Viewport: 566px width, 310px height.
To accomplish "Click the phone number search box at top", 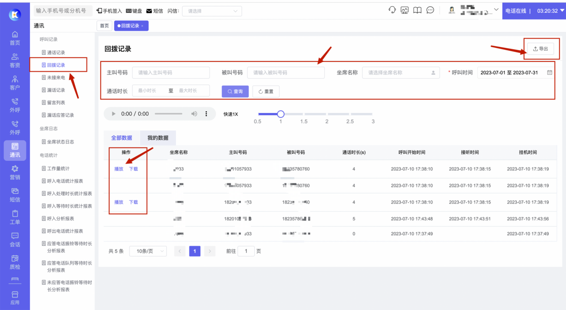I will click(x=63, y=11).
